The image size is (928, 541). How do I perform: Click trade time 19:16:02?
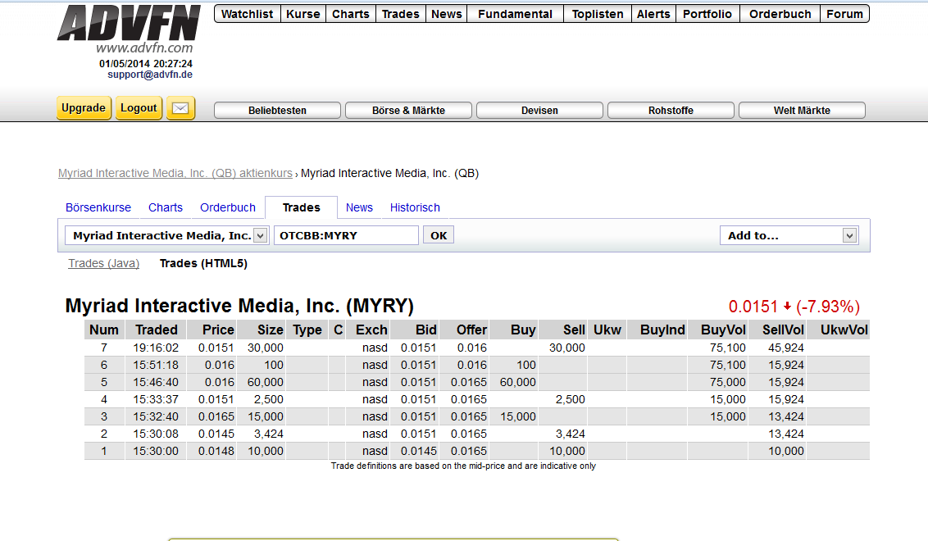tap(156, 348)
